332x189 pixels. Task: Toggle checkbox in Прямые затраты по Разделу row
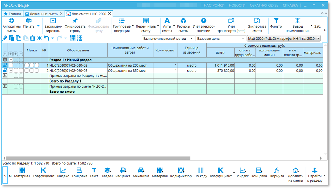[x=16, y=76]
